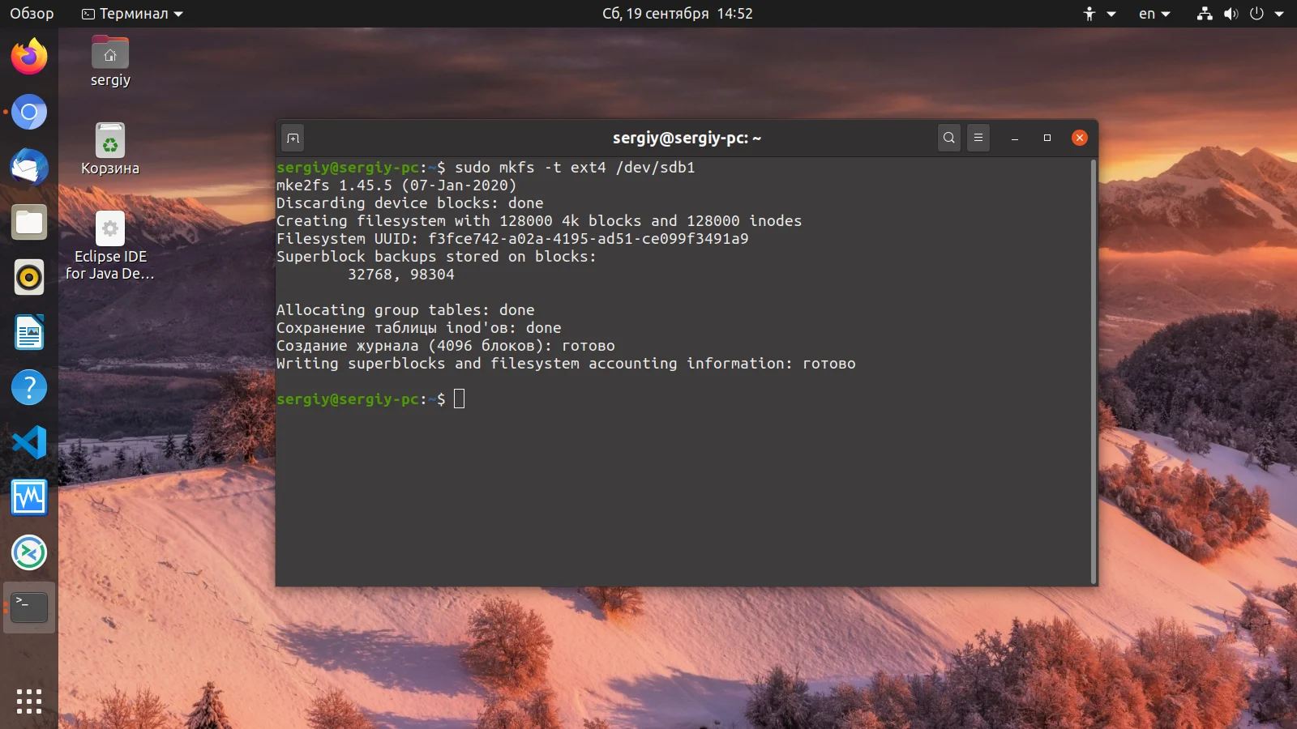Open the Help icon in dock

tap(29, 387)
